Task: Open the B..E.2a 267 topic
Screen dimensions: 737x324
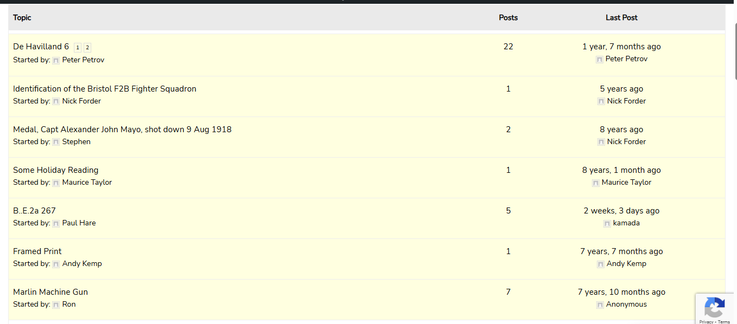Action: (x=34, y=211)
